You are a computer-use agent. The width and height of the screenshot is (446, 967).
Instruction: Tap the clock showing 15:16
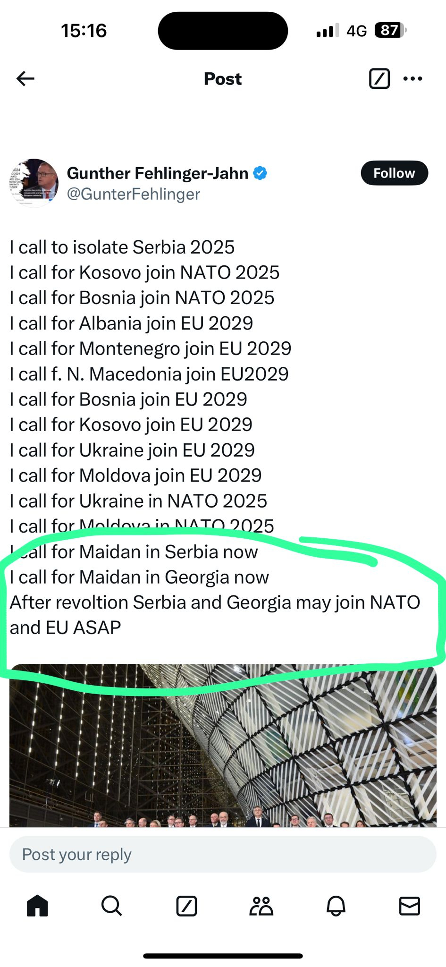point(83,30)
